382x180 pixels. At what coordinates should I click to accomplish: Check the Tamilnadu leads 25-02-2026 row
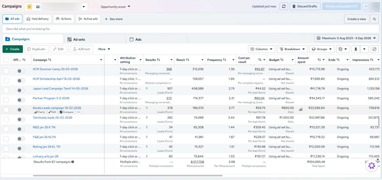[6, 119]
